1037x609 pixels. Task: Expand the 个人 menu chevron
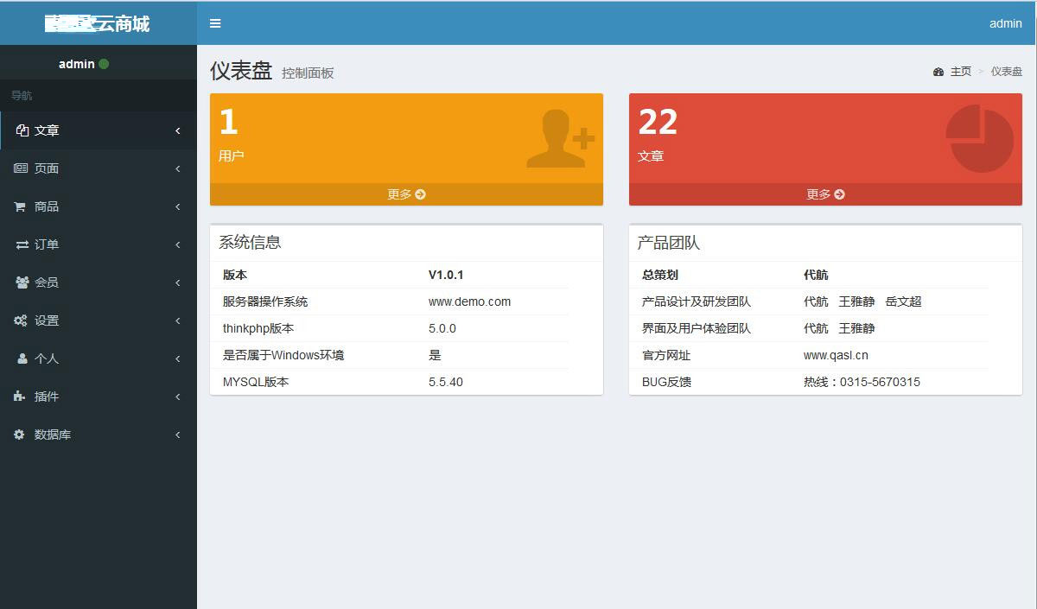click(x=178, y=358)
